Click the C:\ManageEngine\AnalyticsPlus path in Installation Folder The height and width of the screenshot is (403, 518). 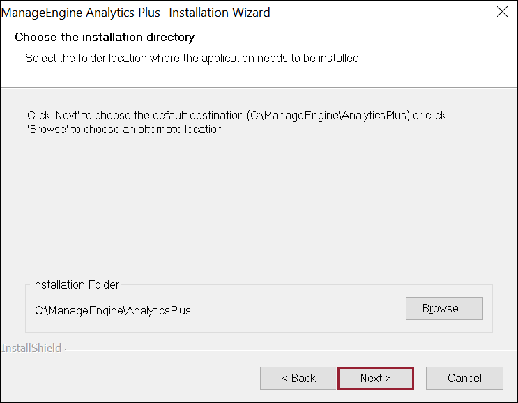113,310
